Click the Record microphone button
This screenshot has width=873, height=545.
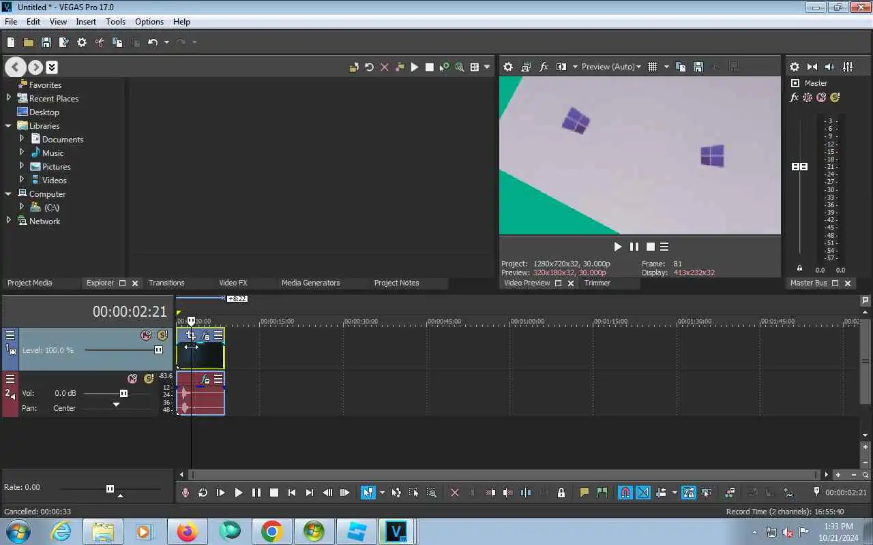tap(186, 493)
